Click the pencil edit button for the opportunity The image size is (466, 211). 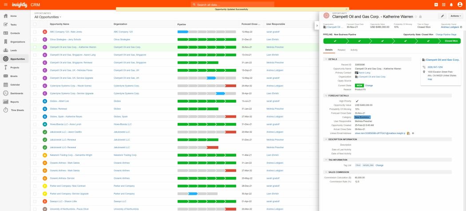tap(442, 16)
